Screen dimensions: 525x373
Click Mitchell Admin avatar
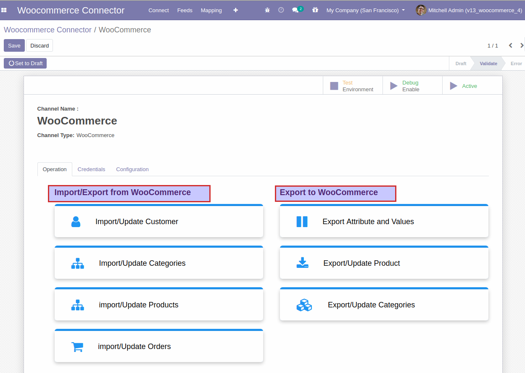tap(421, 10)
